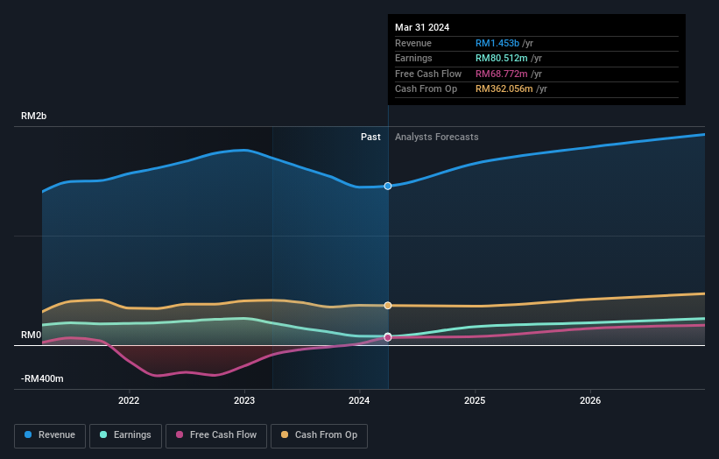This screenshot has height=459, width=719.
Task: Click the pink Free Cash Flow data point
Action: tap(388, 337)
